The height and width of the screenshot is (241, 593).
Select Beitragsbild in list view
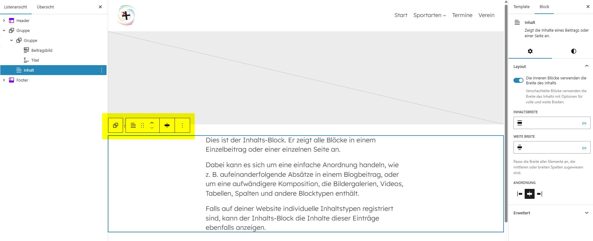pyautogui.click(x=42, y=50)
